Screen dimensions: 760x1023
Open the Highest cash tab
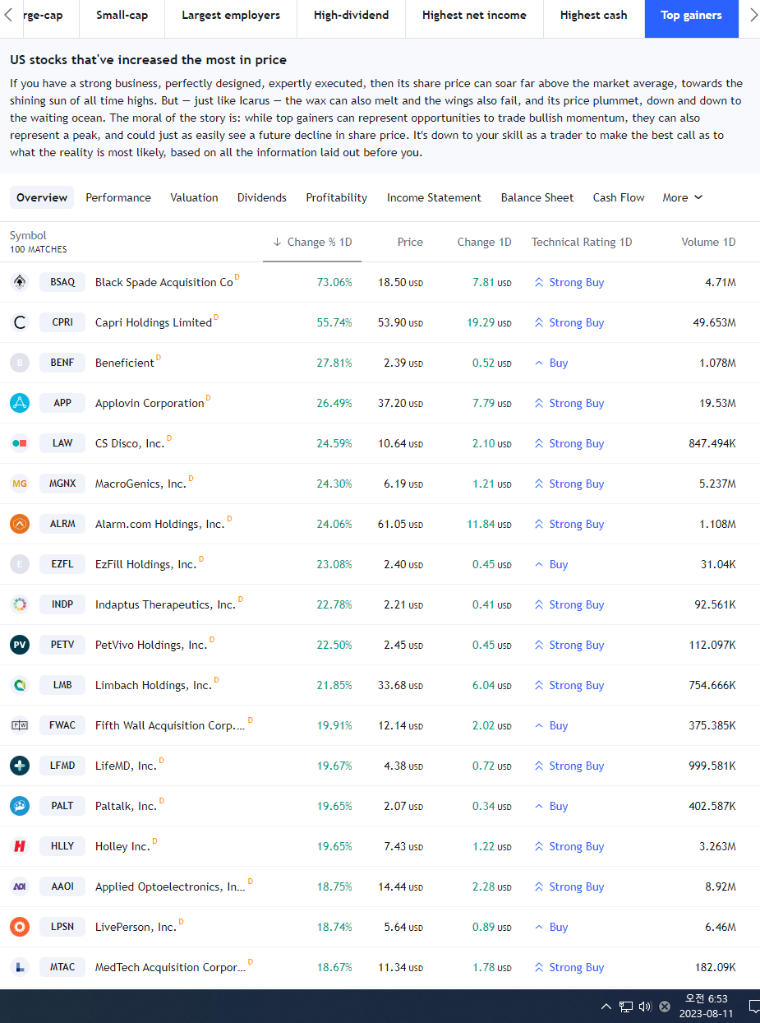coord(593,16)
